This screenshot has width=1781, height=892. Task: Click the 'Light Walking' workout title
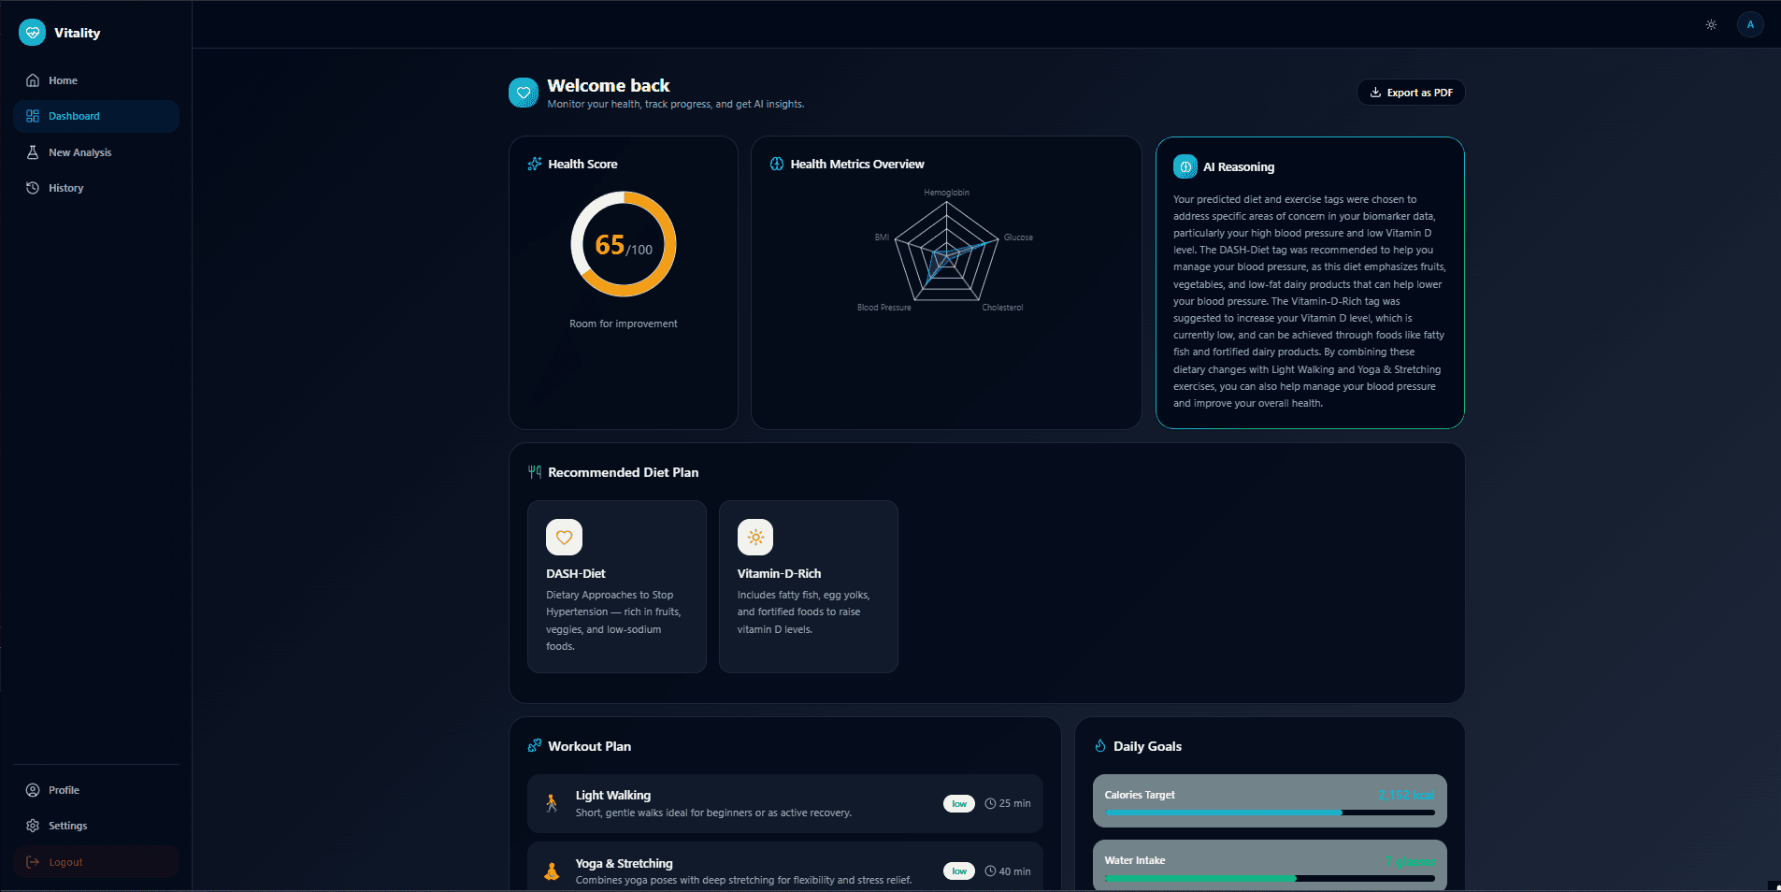tap(613, 795)
